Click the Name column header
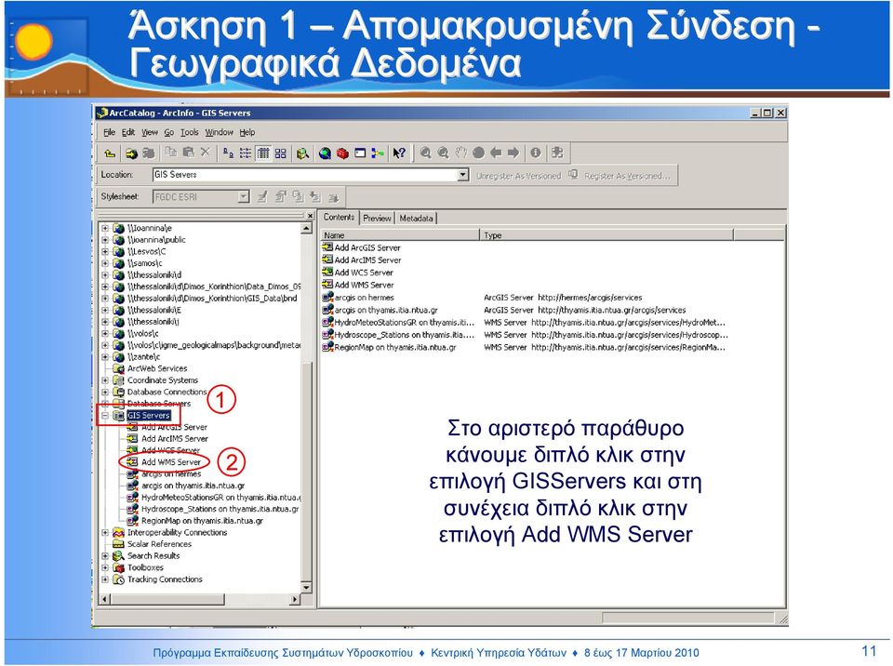This screenshot has width=893, height=666. coord(400,234)
